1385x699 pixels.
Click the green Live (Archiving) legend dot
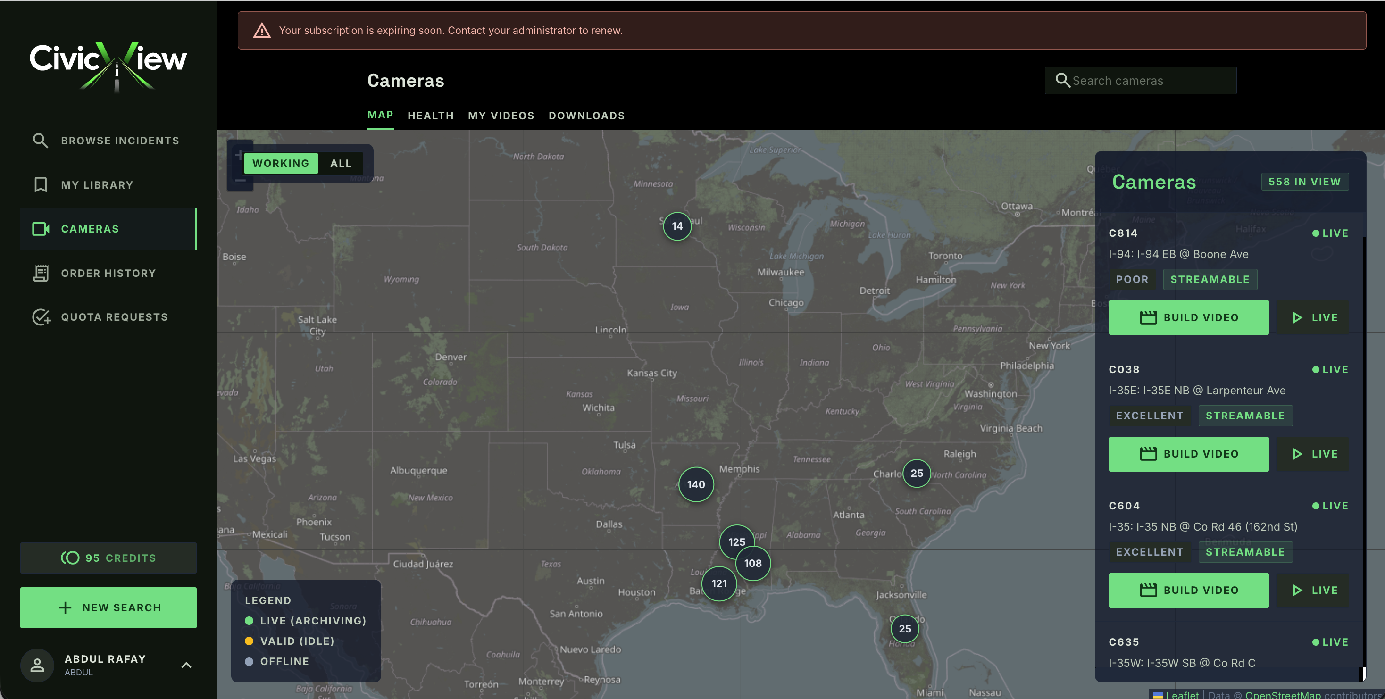249,621
